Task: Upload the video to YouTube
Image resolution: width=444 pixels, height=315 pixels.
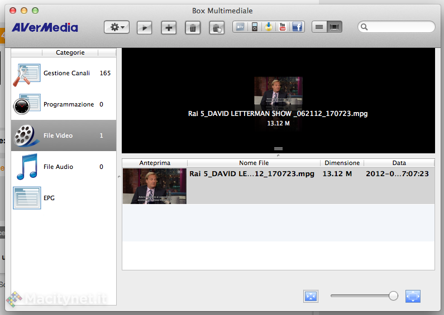Action: 282,27
